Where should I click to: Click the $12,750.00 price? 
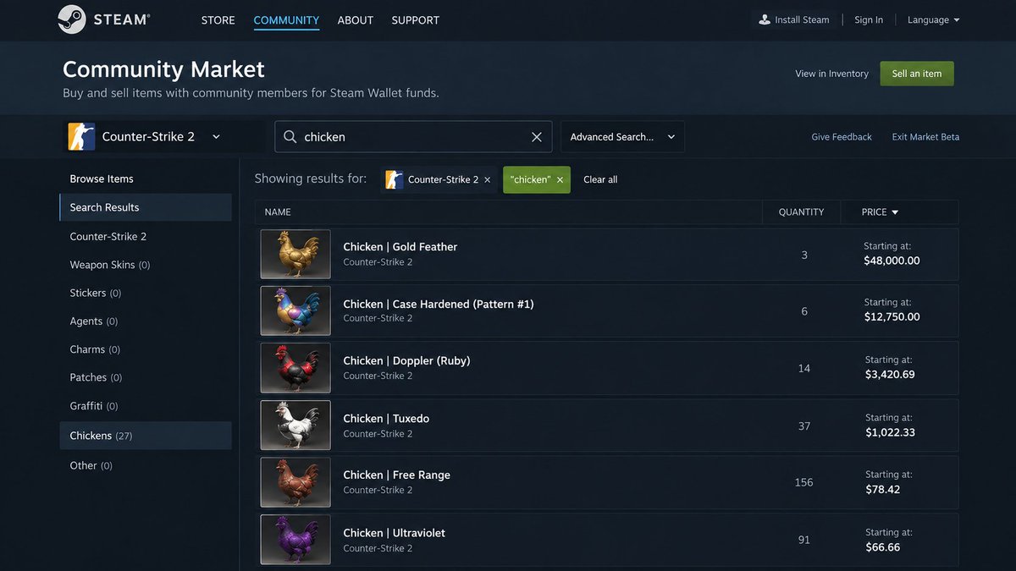[x=892, y=317]
